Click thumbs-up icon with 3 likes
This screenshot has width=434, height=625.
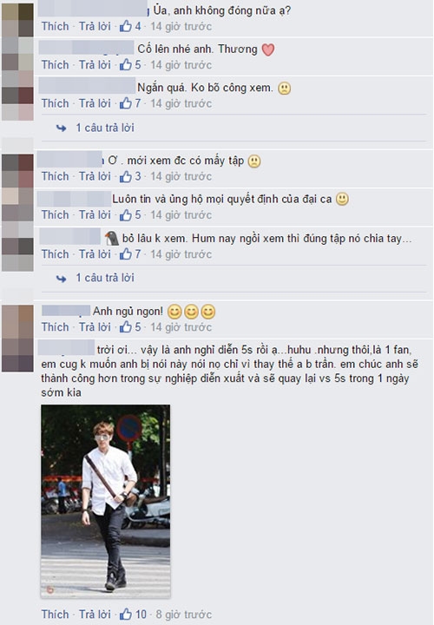[126, 176]
